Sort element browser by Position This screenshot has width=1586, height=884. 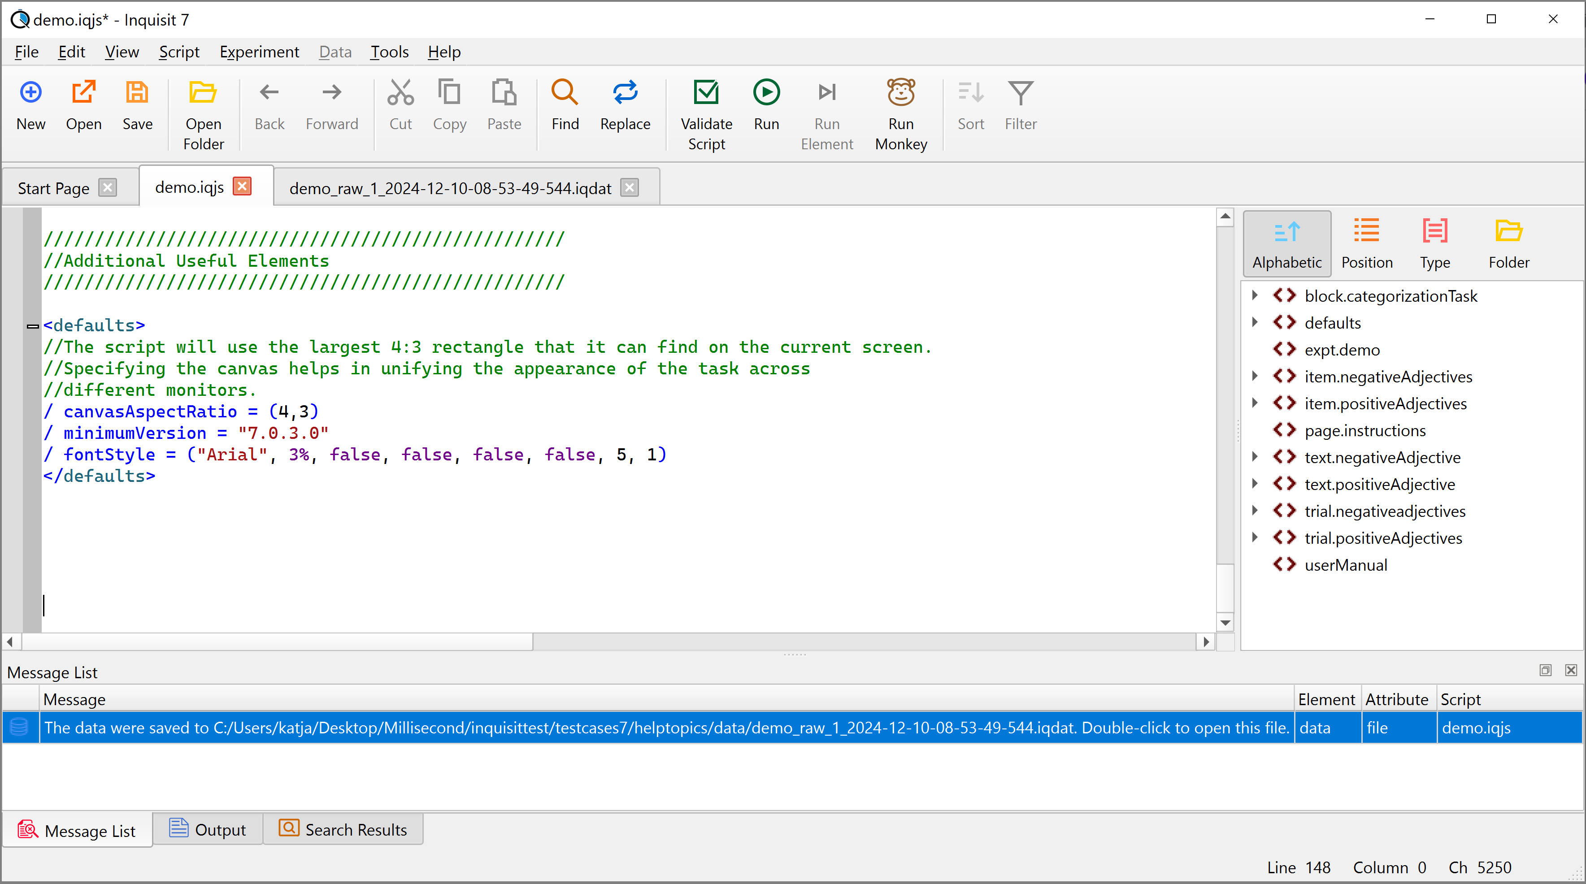(x=1367, y=244)
